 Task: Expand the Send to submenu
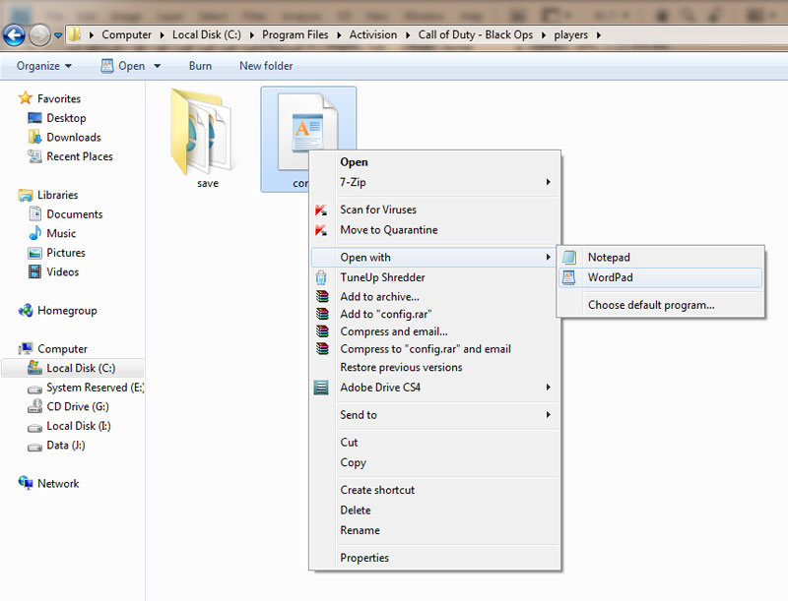tap(435, 415)
